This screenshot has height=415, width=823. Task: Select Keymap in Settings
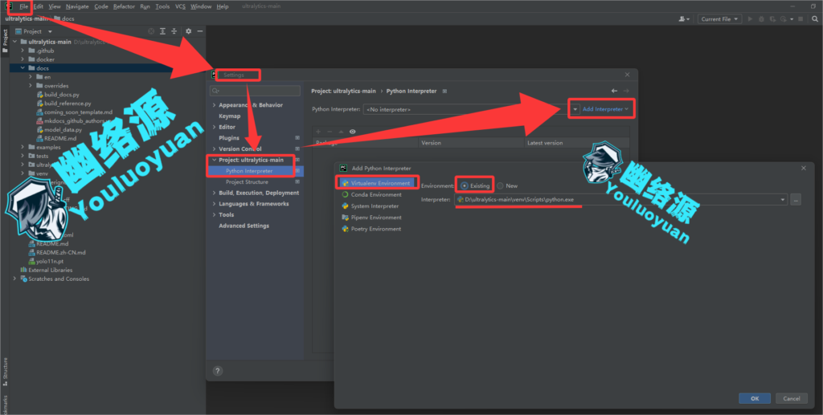229,116
